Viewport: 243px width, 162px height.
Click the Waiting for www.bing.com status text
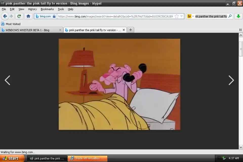18,152
